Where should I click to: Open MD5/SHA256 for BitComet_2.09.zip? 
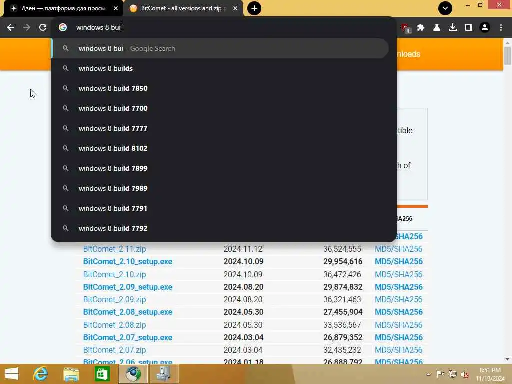[398, 300]
